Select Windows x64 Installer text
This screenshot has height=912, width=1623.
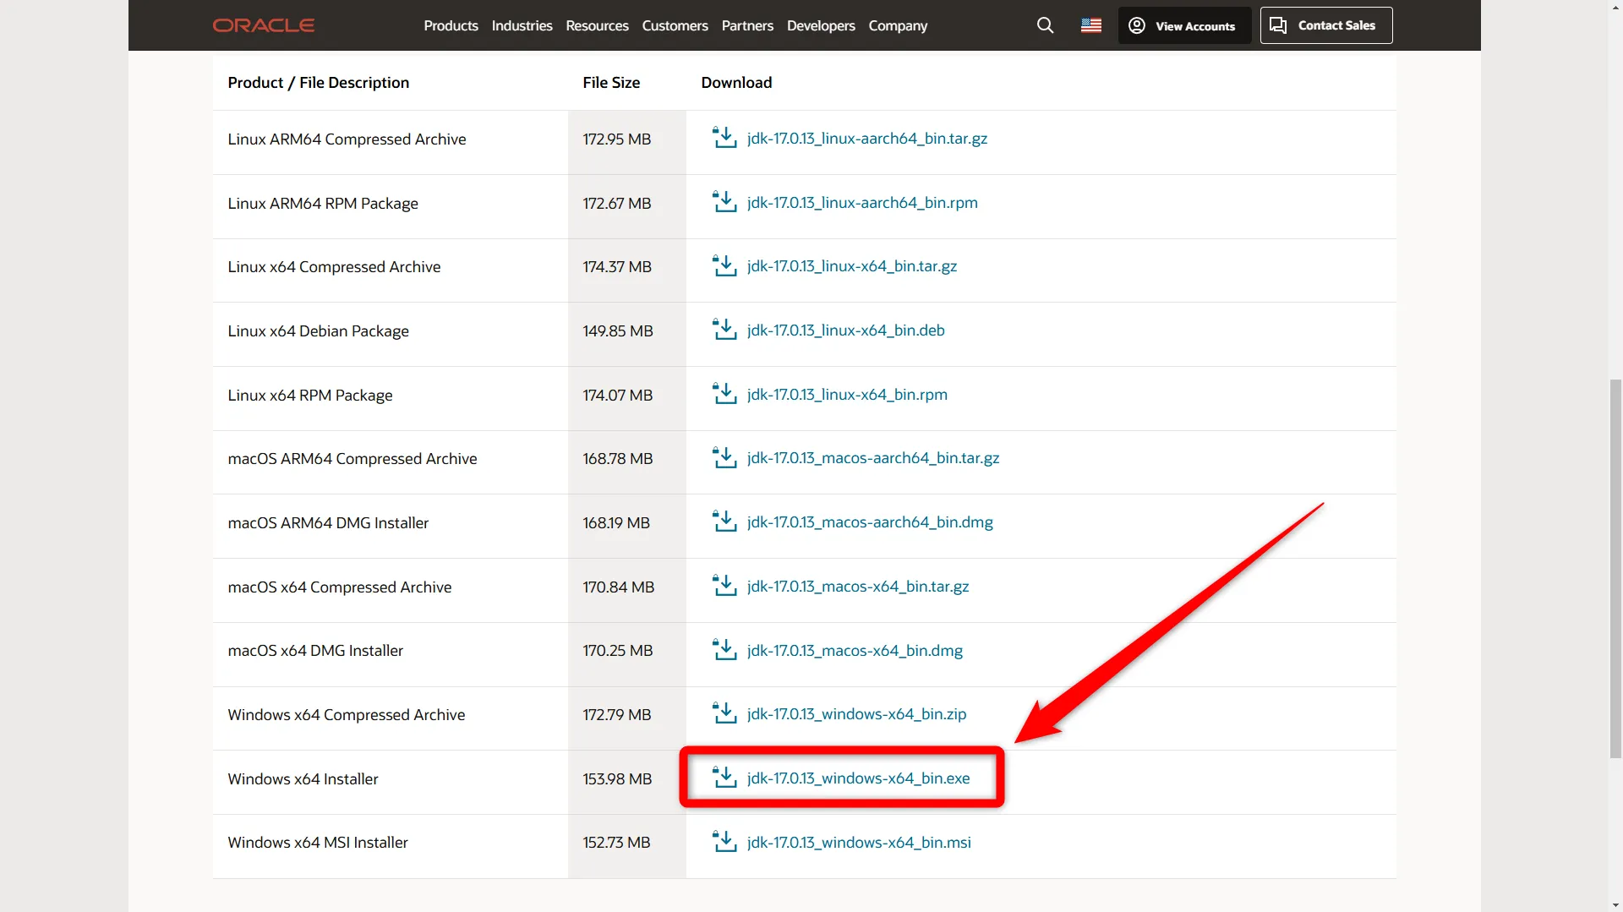pos(303,778)
